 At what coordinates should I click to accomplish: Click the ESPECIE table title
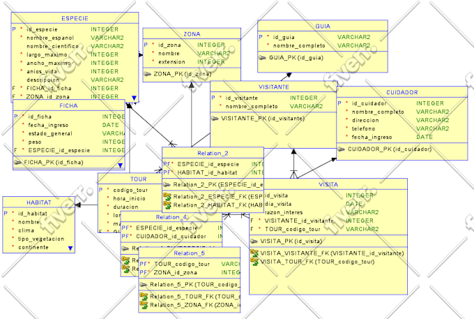(x=75, y=18)
